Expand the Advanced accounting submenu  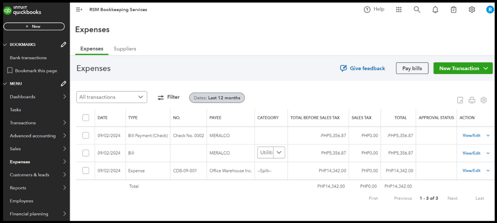tap(64, 136)
